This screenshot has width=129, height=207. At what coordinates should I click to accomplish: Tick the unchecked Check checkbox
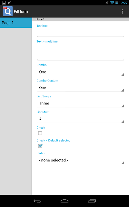[40, 133]
